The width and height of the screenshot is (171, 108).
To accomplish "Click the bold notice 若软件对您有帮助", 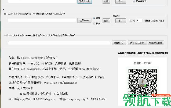I will click(143, 53).
